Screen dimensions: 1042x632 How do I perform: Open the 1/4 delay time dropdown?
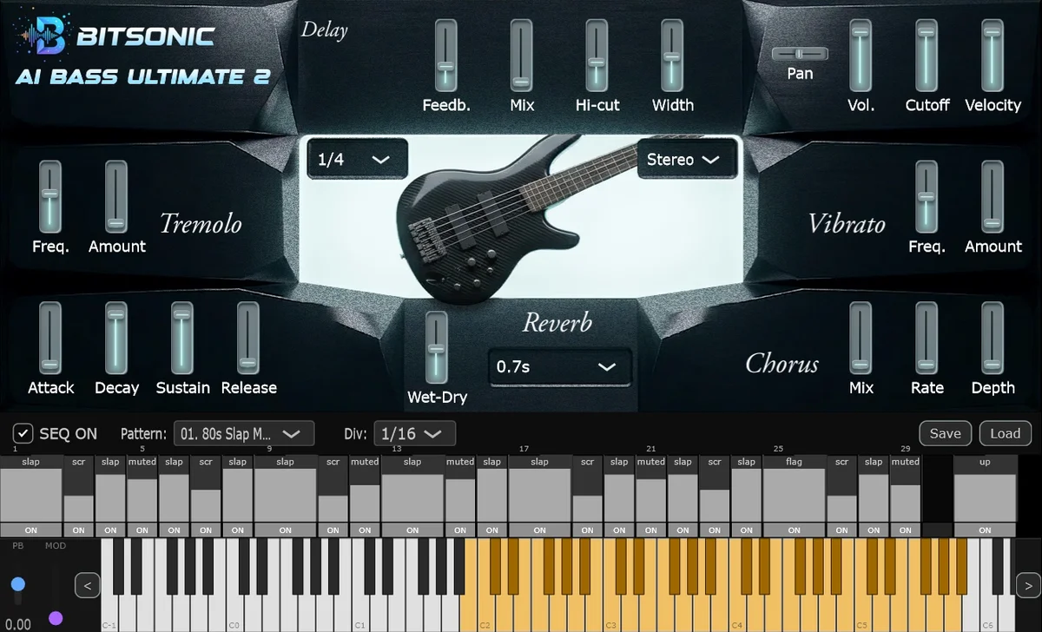point(357,159)
